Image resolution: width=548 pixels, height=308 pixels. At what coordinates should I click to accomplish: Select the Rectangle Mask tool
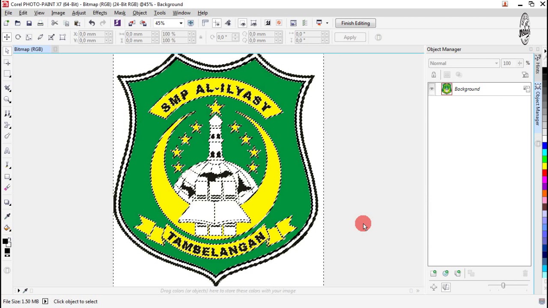click(7, 74)
